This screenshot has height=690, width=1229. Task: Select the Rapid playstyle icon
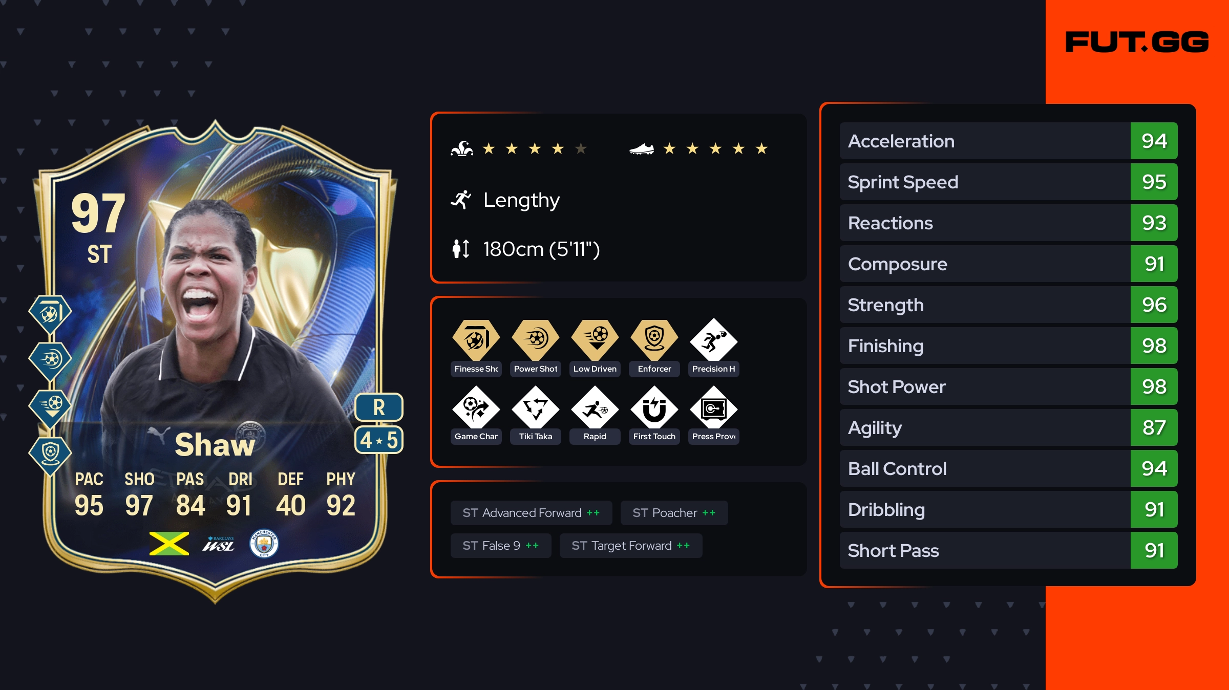pos(595,407)
